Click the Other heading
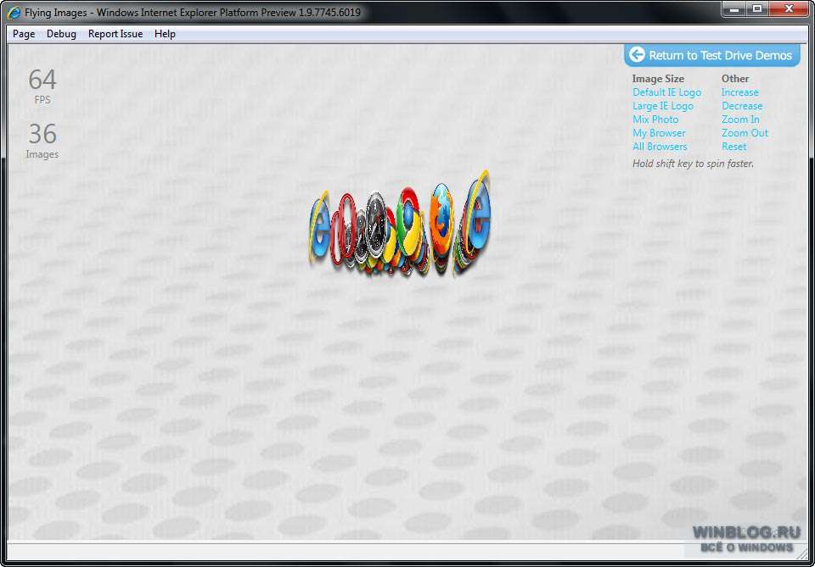Screen dimensions: 815x567 [735, 79]
